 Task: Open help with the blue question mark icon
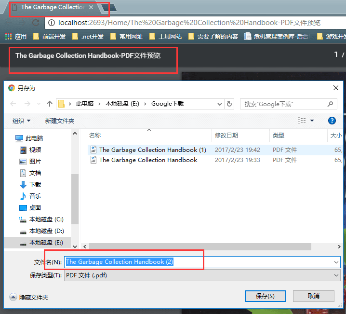pyautogui.click(x=332, y=121)
